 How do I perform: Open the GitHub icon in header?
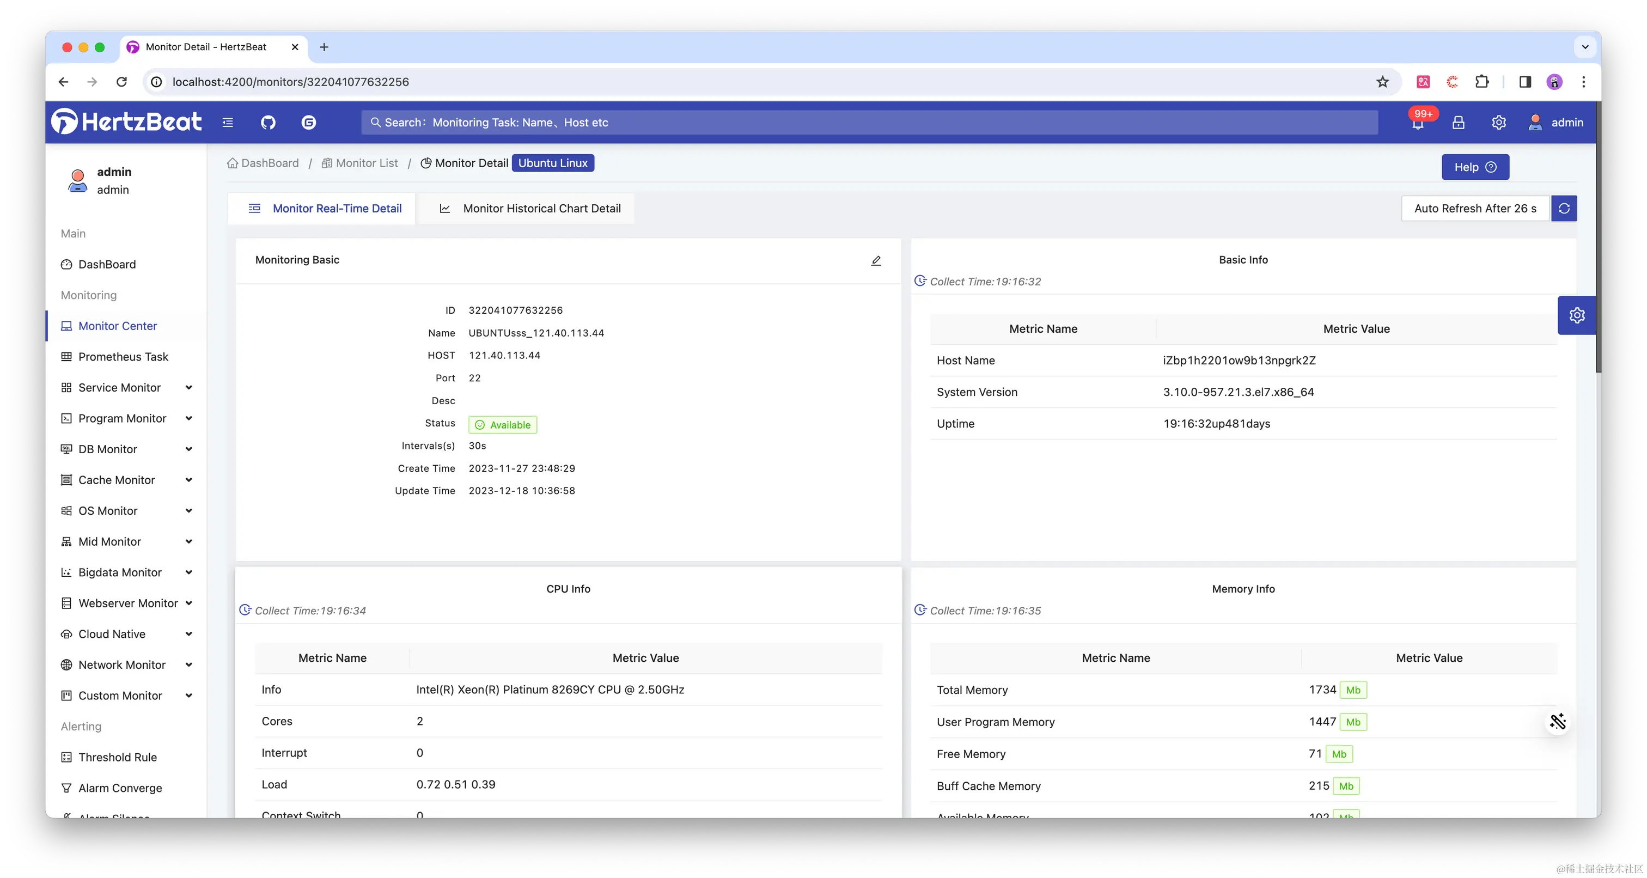pyautogui.click(x=268, y=122)
